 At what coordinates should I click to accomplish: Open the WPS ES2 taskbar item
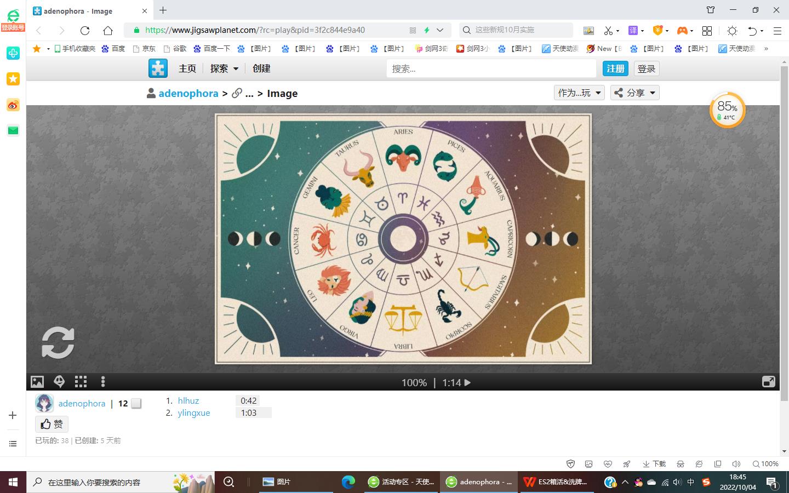557,482
